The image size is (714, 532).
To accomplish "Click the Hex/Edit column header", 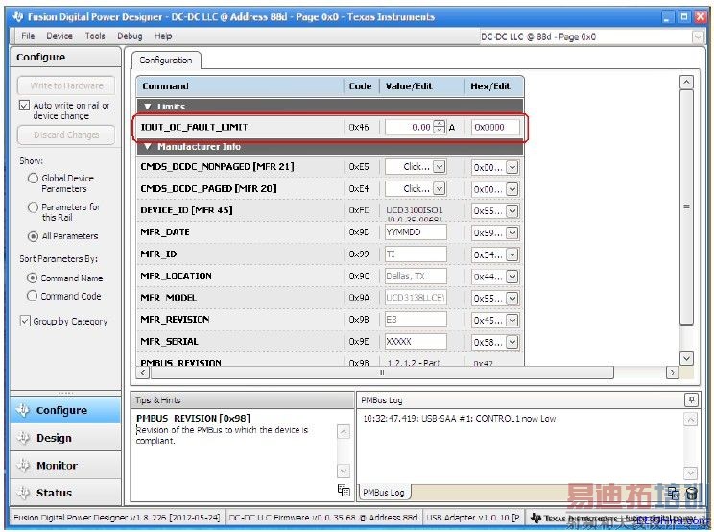I will pos(493,86).
